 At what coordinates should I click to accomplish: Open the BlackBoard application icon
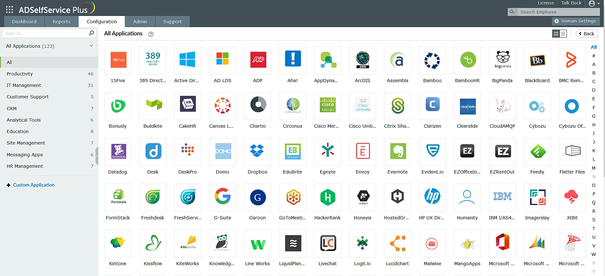(537, 60)
